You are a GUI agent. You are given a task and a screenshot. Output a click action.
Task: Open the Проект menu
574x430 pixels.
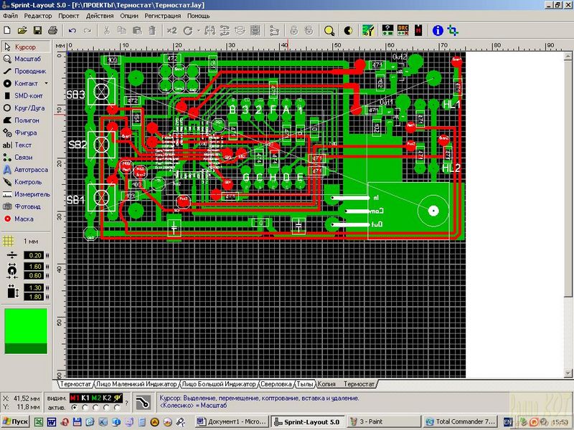68,16
